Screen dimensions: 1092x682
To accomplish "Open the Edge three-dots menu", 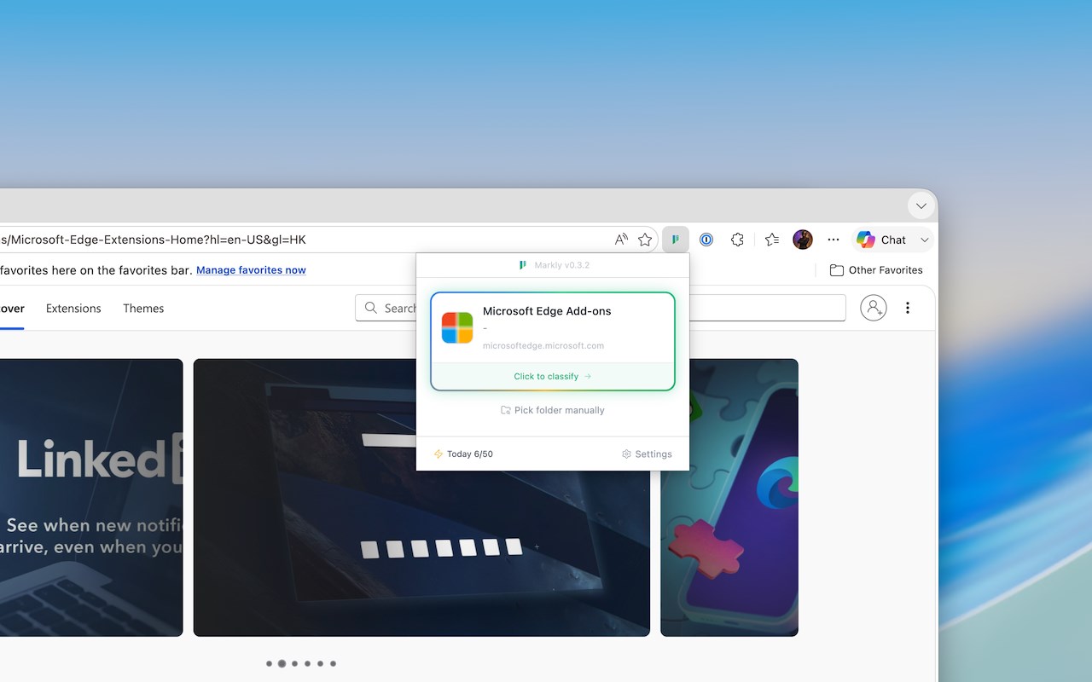I will 834,240.
